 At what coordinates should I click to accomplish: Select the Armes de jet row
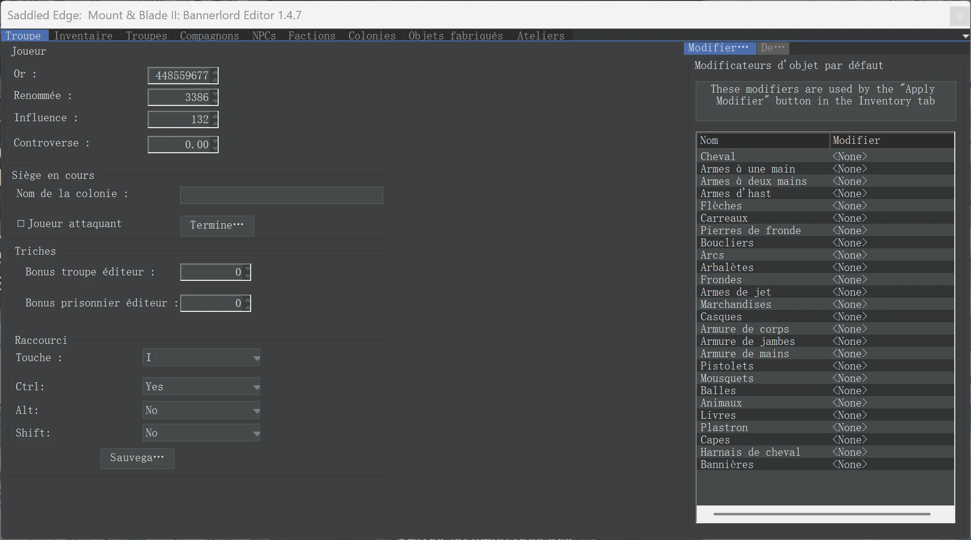coord(826,292)
